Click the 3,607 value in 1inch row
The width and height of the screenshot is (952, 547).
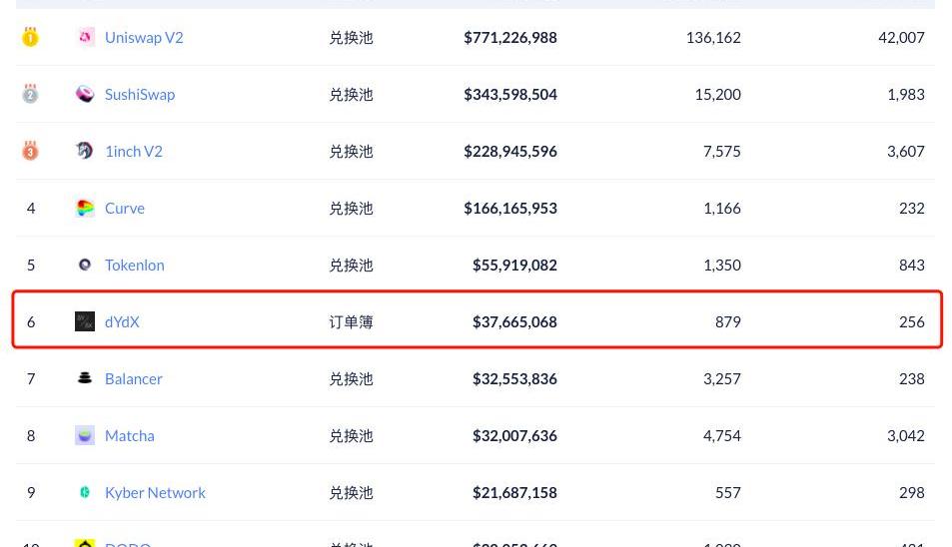click(x=906, y=151)
